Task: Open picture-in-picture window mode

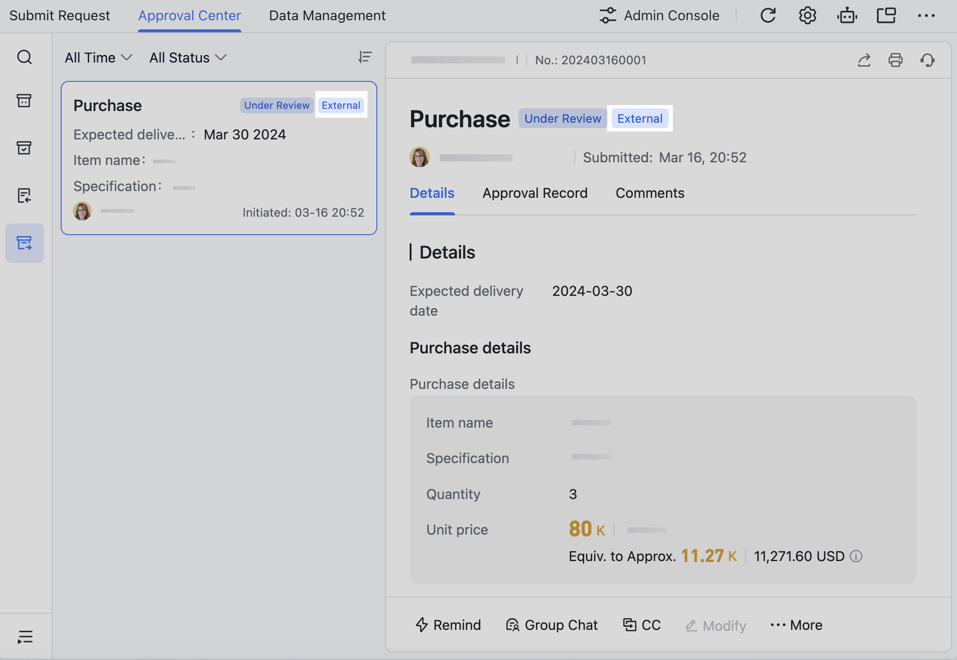Action: click(886, 15)
